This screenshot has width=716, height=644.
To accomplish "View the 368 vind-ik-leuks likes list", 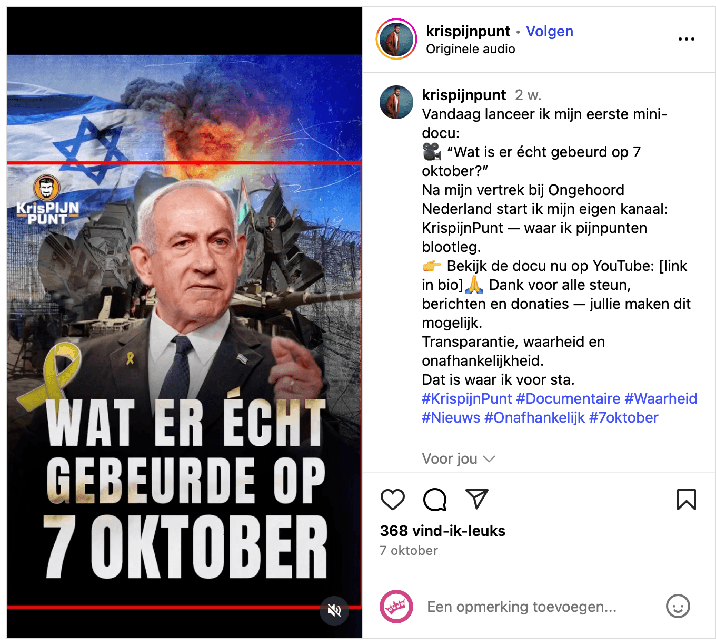I will pyautogui.click(x=442, y=531).
